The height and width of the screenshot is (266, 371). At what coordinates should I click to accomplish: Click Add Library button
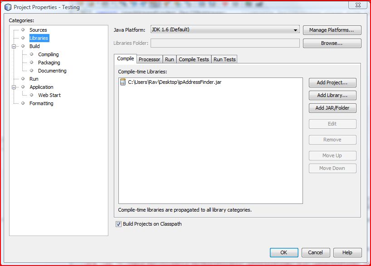click(x=332, y=95)
